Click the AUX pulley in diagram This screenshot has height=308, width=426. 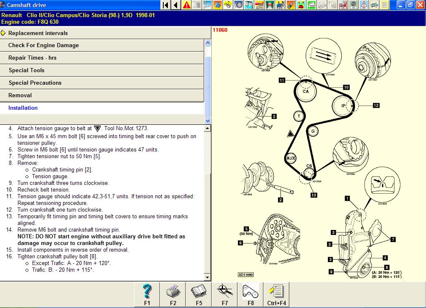click(291, 158)
